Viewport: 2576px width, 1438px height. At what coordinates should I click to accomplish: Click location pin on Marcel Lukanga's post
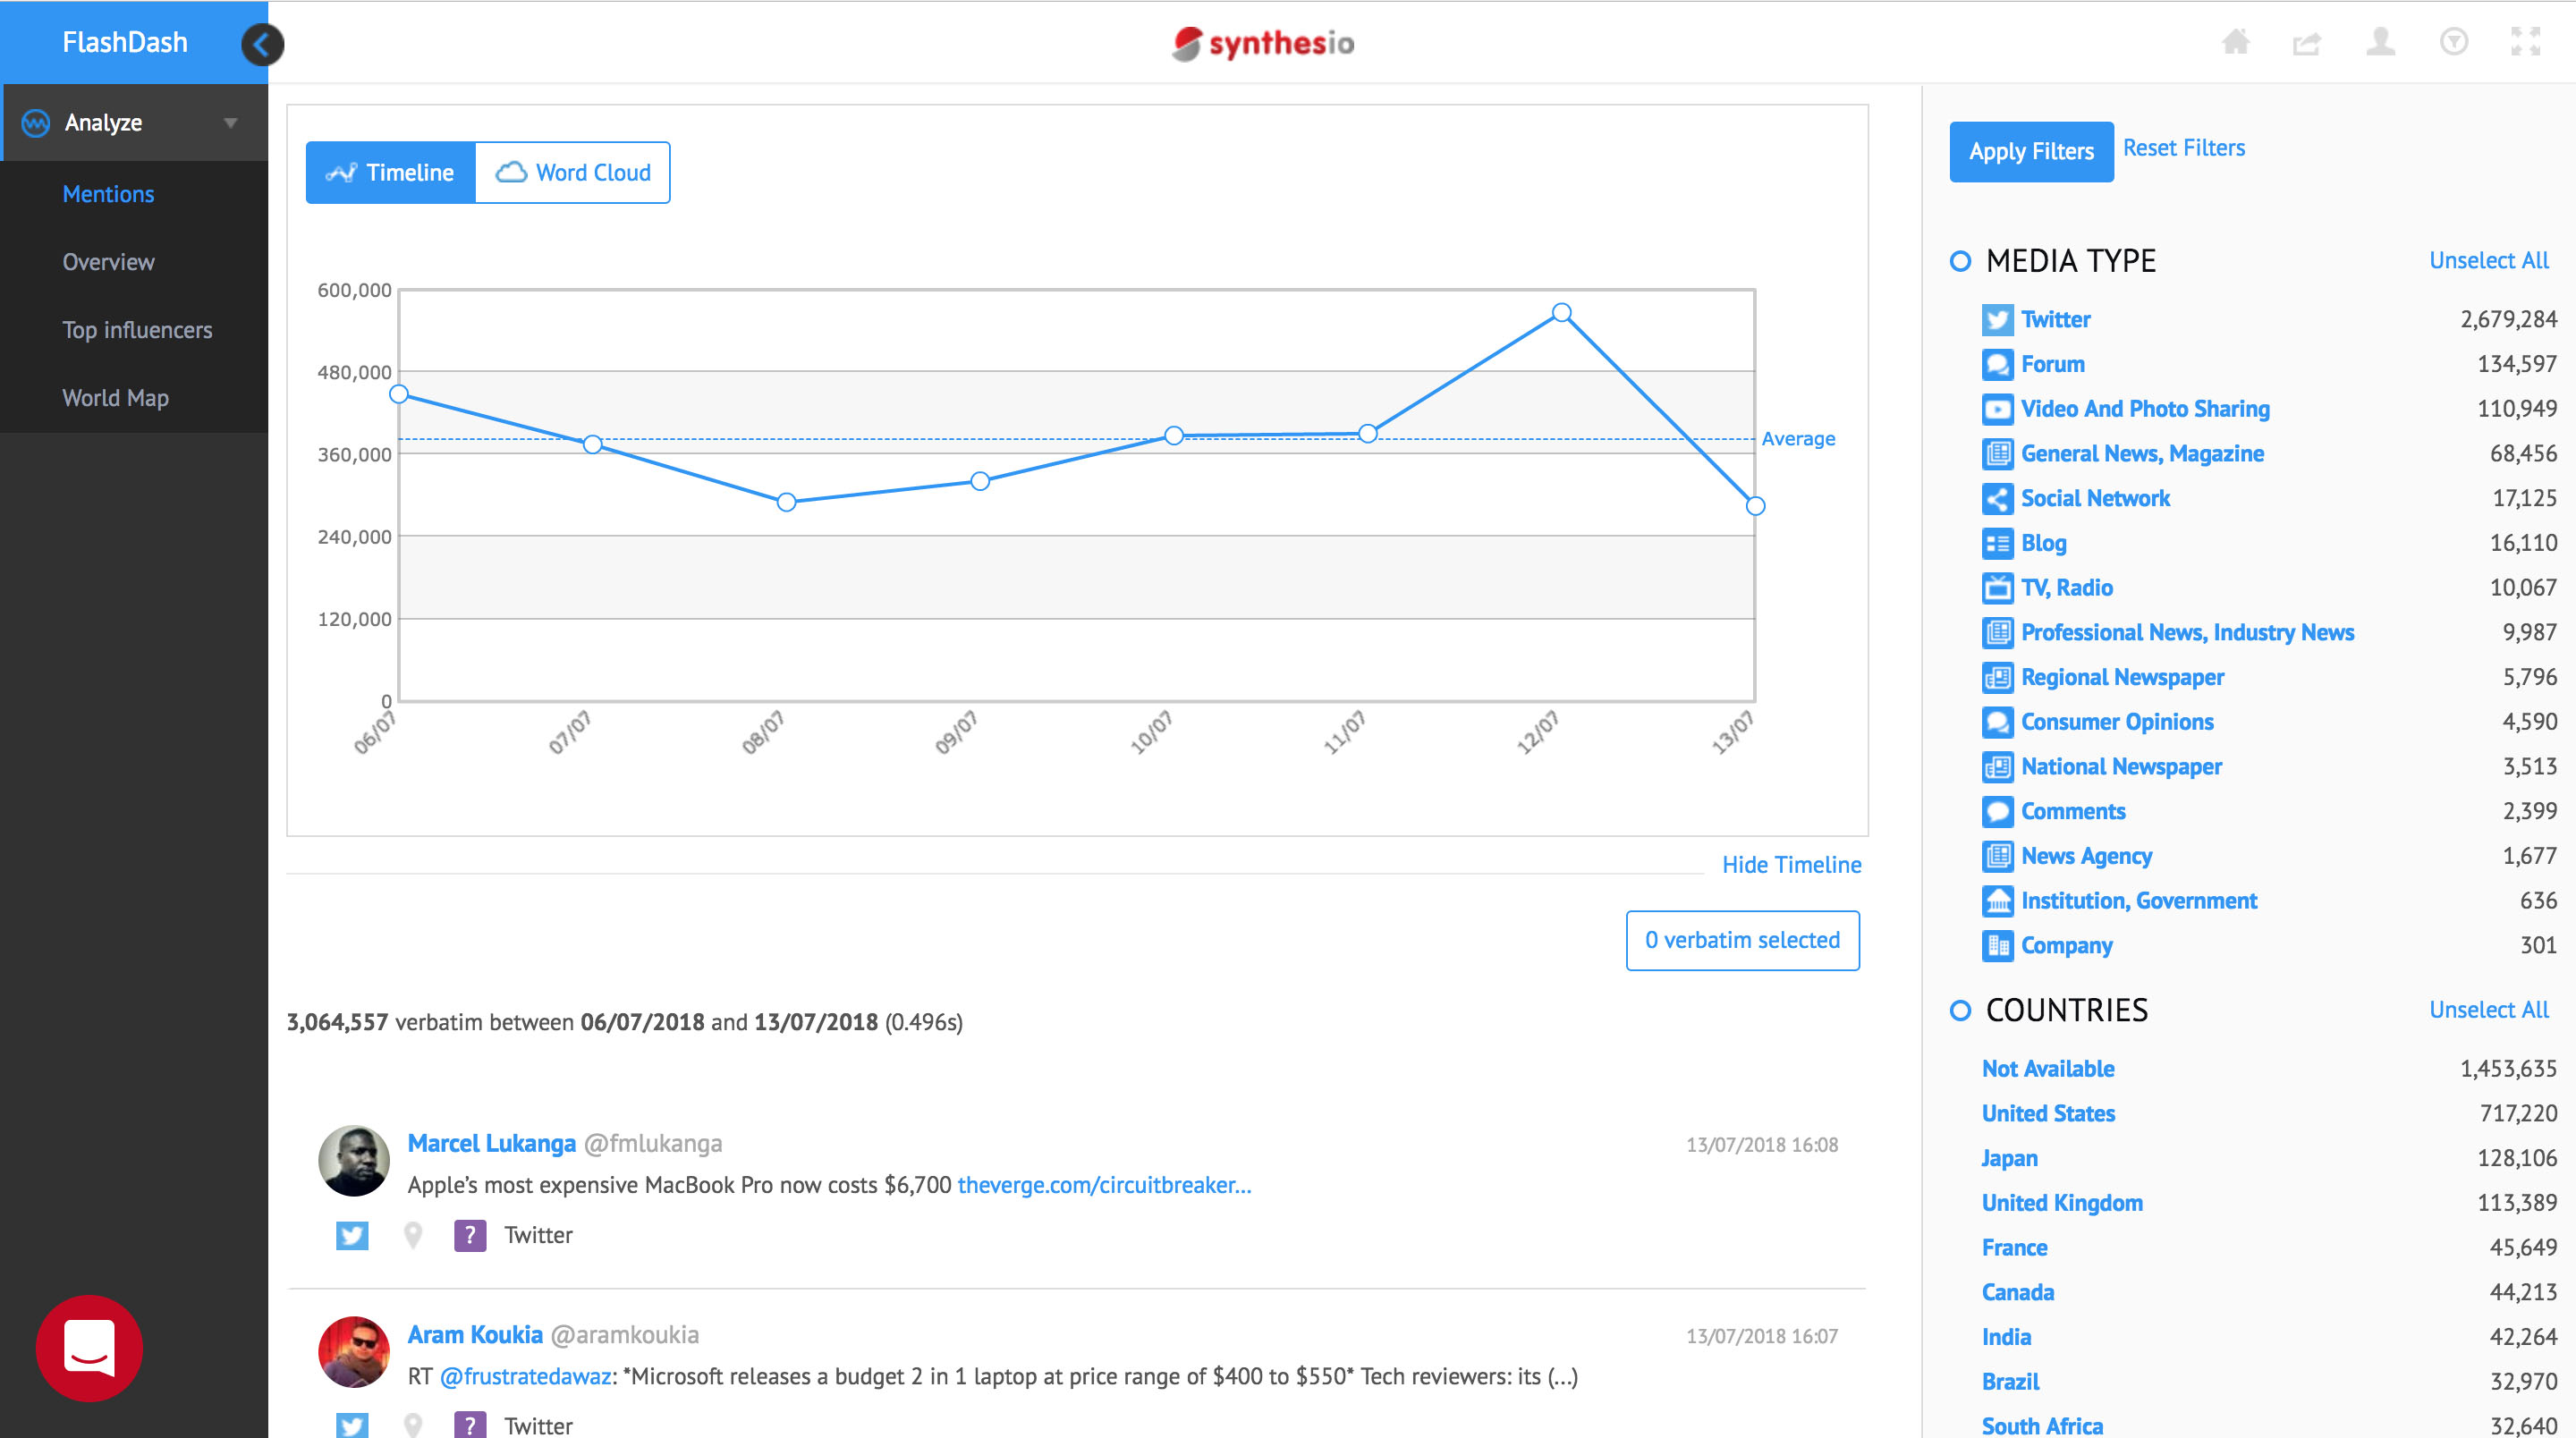coord(413,1235)
